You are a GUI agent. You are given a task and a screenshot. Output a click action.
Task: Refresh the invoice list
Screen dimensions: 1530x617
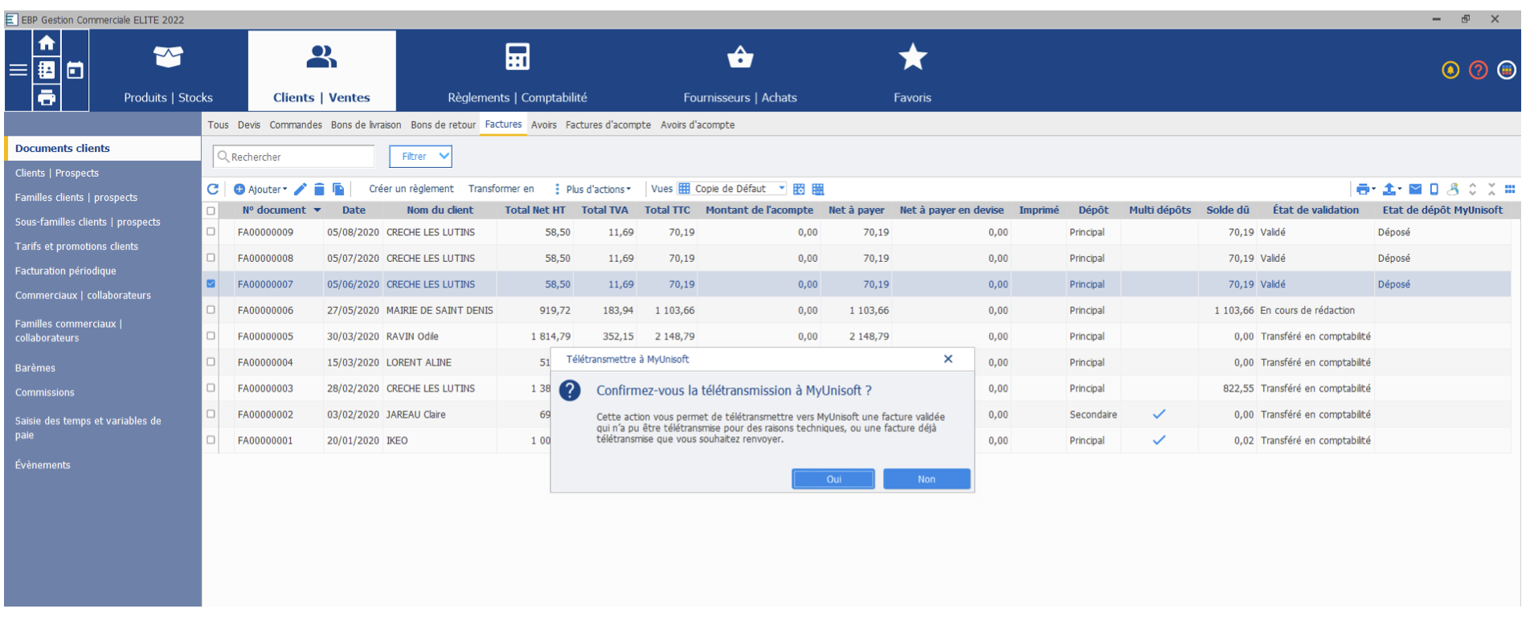click(x=213, y=190)
